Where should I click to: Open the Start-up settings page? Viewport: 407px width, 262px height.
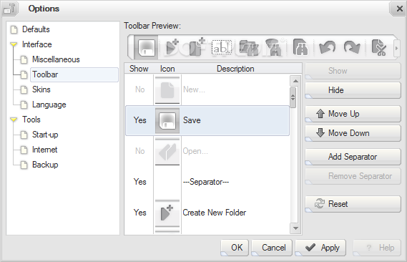click(x=45, y=135)
